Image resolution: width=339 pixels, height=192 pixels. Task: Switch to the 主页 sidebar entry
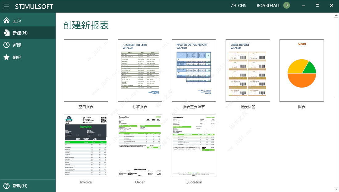point(17,21)
